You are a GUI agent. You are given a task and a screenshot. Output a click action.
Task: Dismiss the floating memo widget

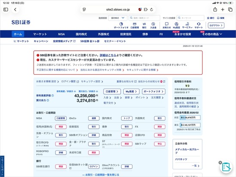coord(220,162)
